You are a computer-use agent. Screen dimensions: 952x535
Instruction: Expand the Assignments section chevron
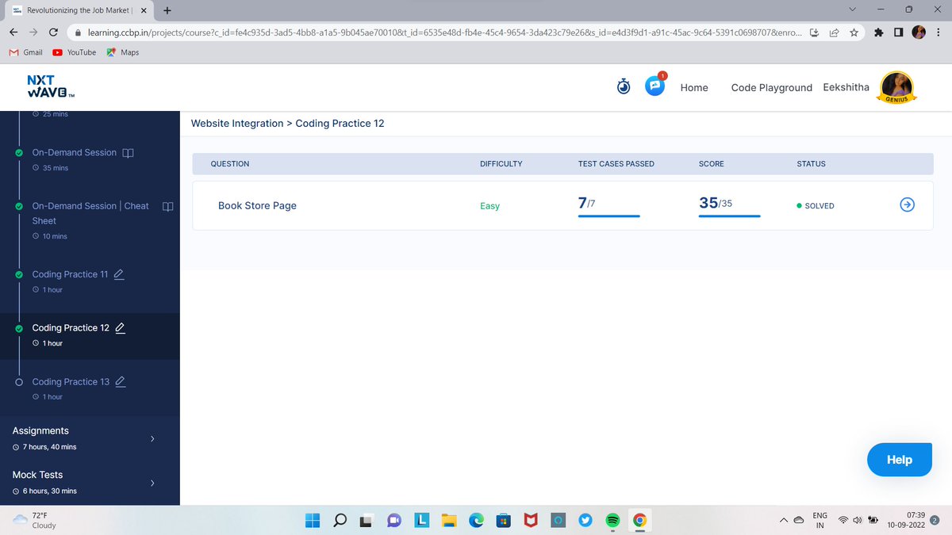click(152, 438)
